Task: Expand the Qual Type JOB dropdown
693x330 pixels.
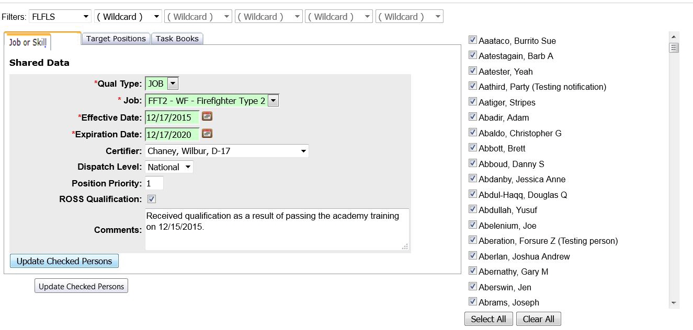Action: (162, 84)
